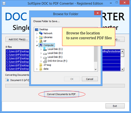Choose Local Disk (E:) label

pos(55,57)
